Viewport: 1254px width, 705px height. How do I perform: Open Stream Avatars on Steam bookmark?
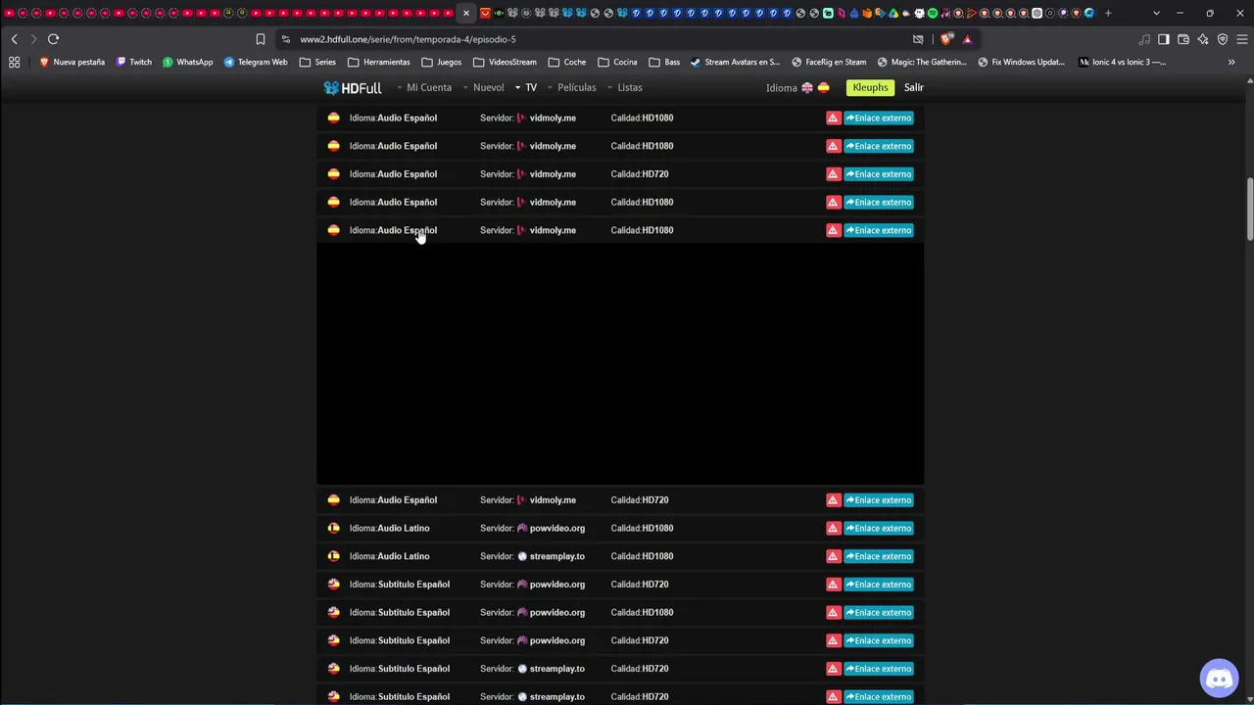[735, 62]
